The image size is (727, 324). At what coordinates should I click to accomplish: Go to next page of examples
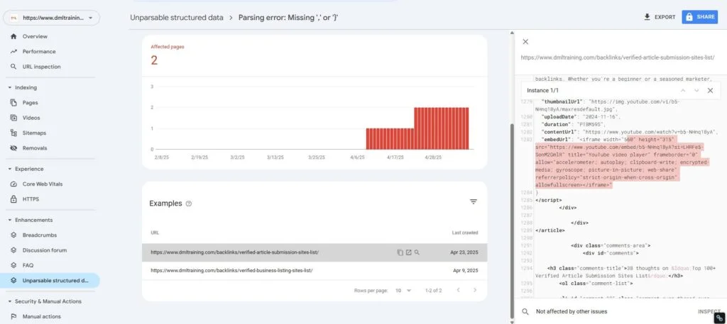point(475,290)
